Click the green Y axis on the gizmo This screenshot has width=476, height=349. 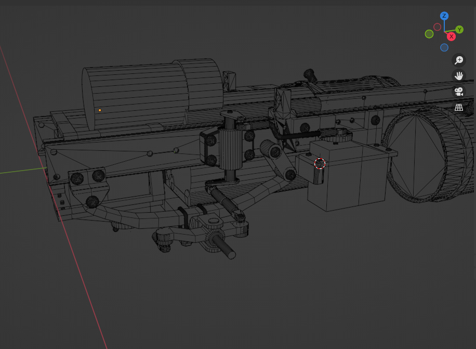pos(459,30)
